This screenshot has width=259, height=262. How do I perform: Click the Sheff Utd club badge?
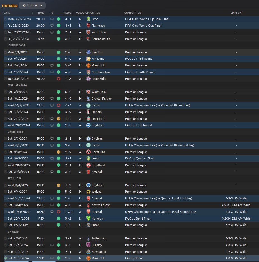(x=88, y=152)
